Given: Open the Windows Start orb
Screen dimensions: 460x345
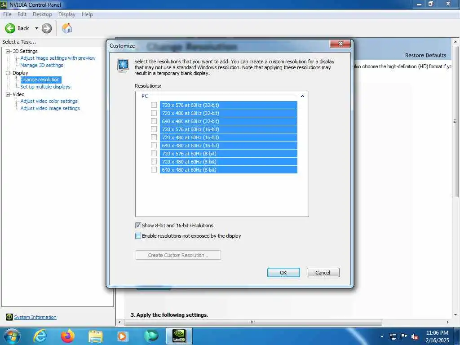Looking at the screenshot, I should (12, 336).
